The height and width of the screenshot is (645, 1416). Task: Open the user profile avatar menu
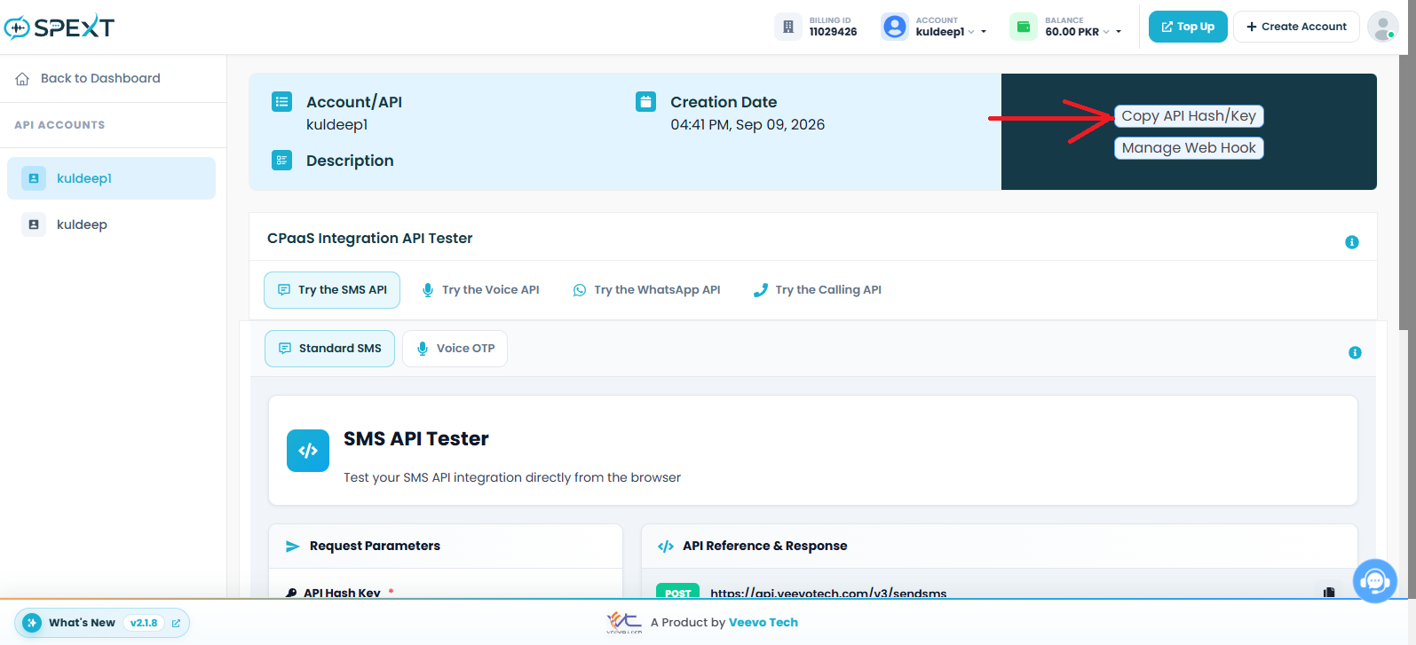(x=1382, y=27)
